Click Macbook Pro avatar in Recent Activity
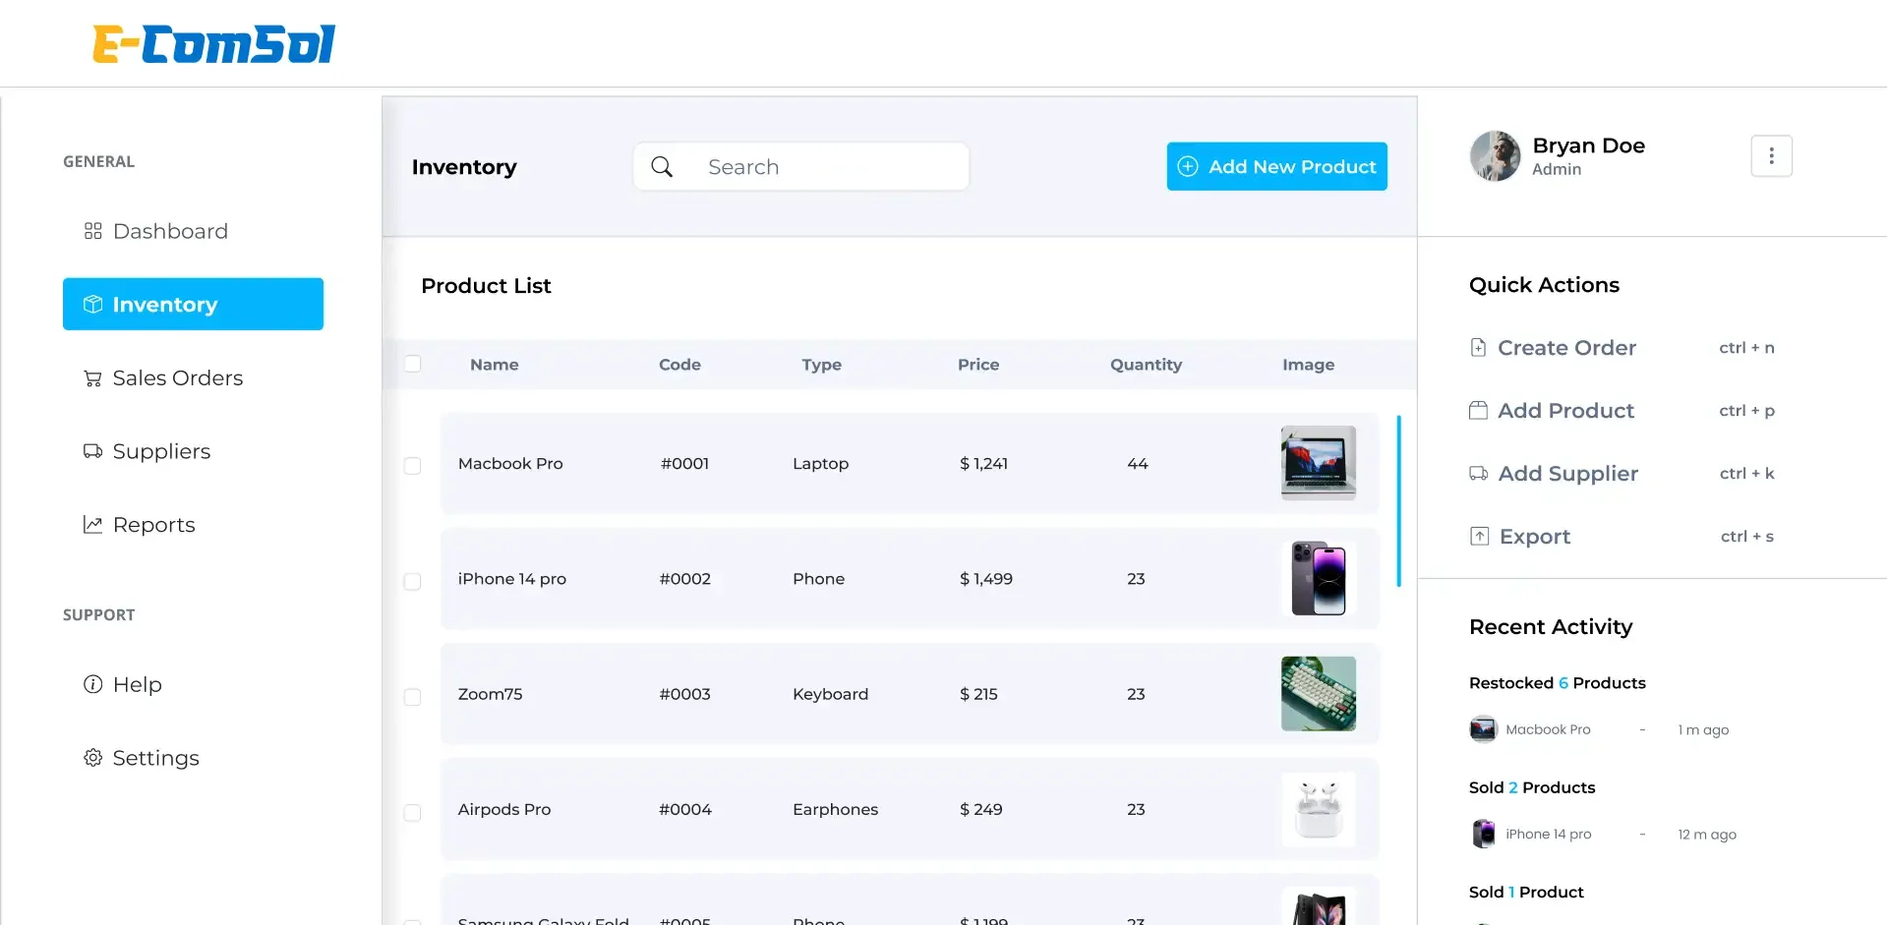The width and height of the screenshot is (1888, 925). (1483, 729)
